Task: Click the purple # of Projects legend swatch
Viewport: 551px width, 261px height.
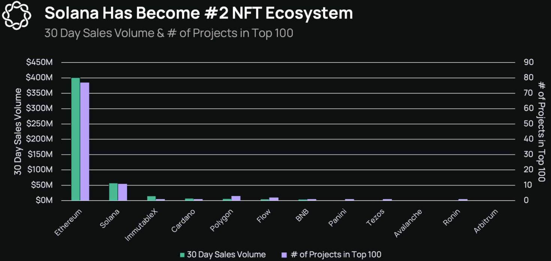Action: tap(284, 255)
